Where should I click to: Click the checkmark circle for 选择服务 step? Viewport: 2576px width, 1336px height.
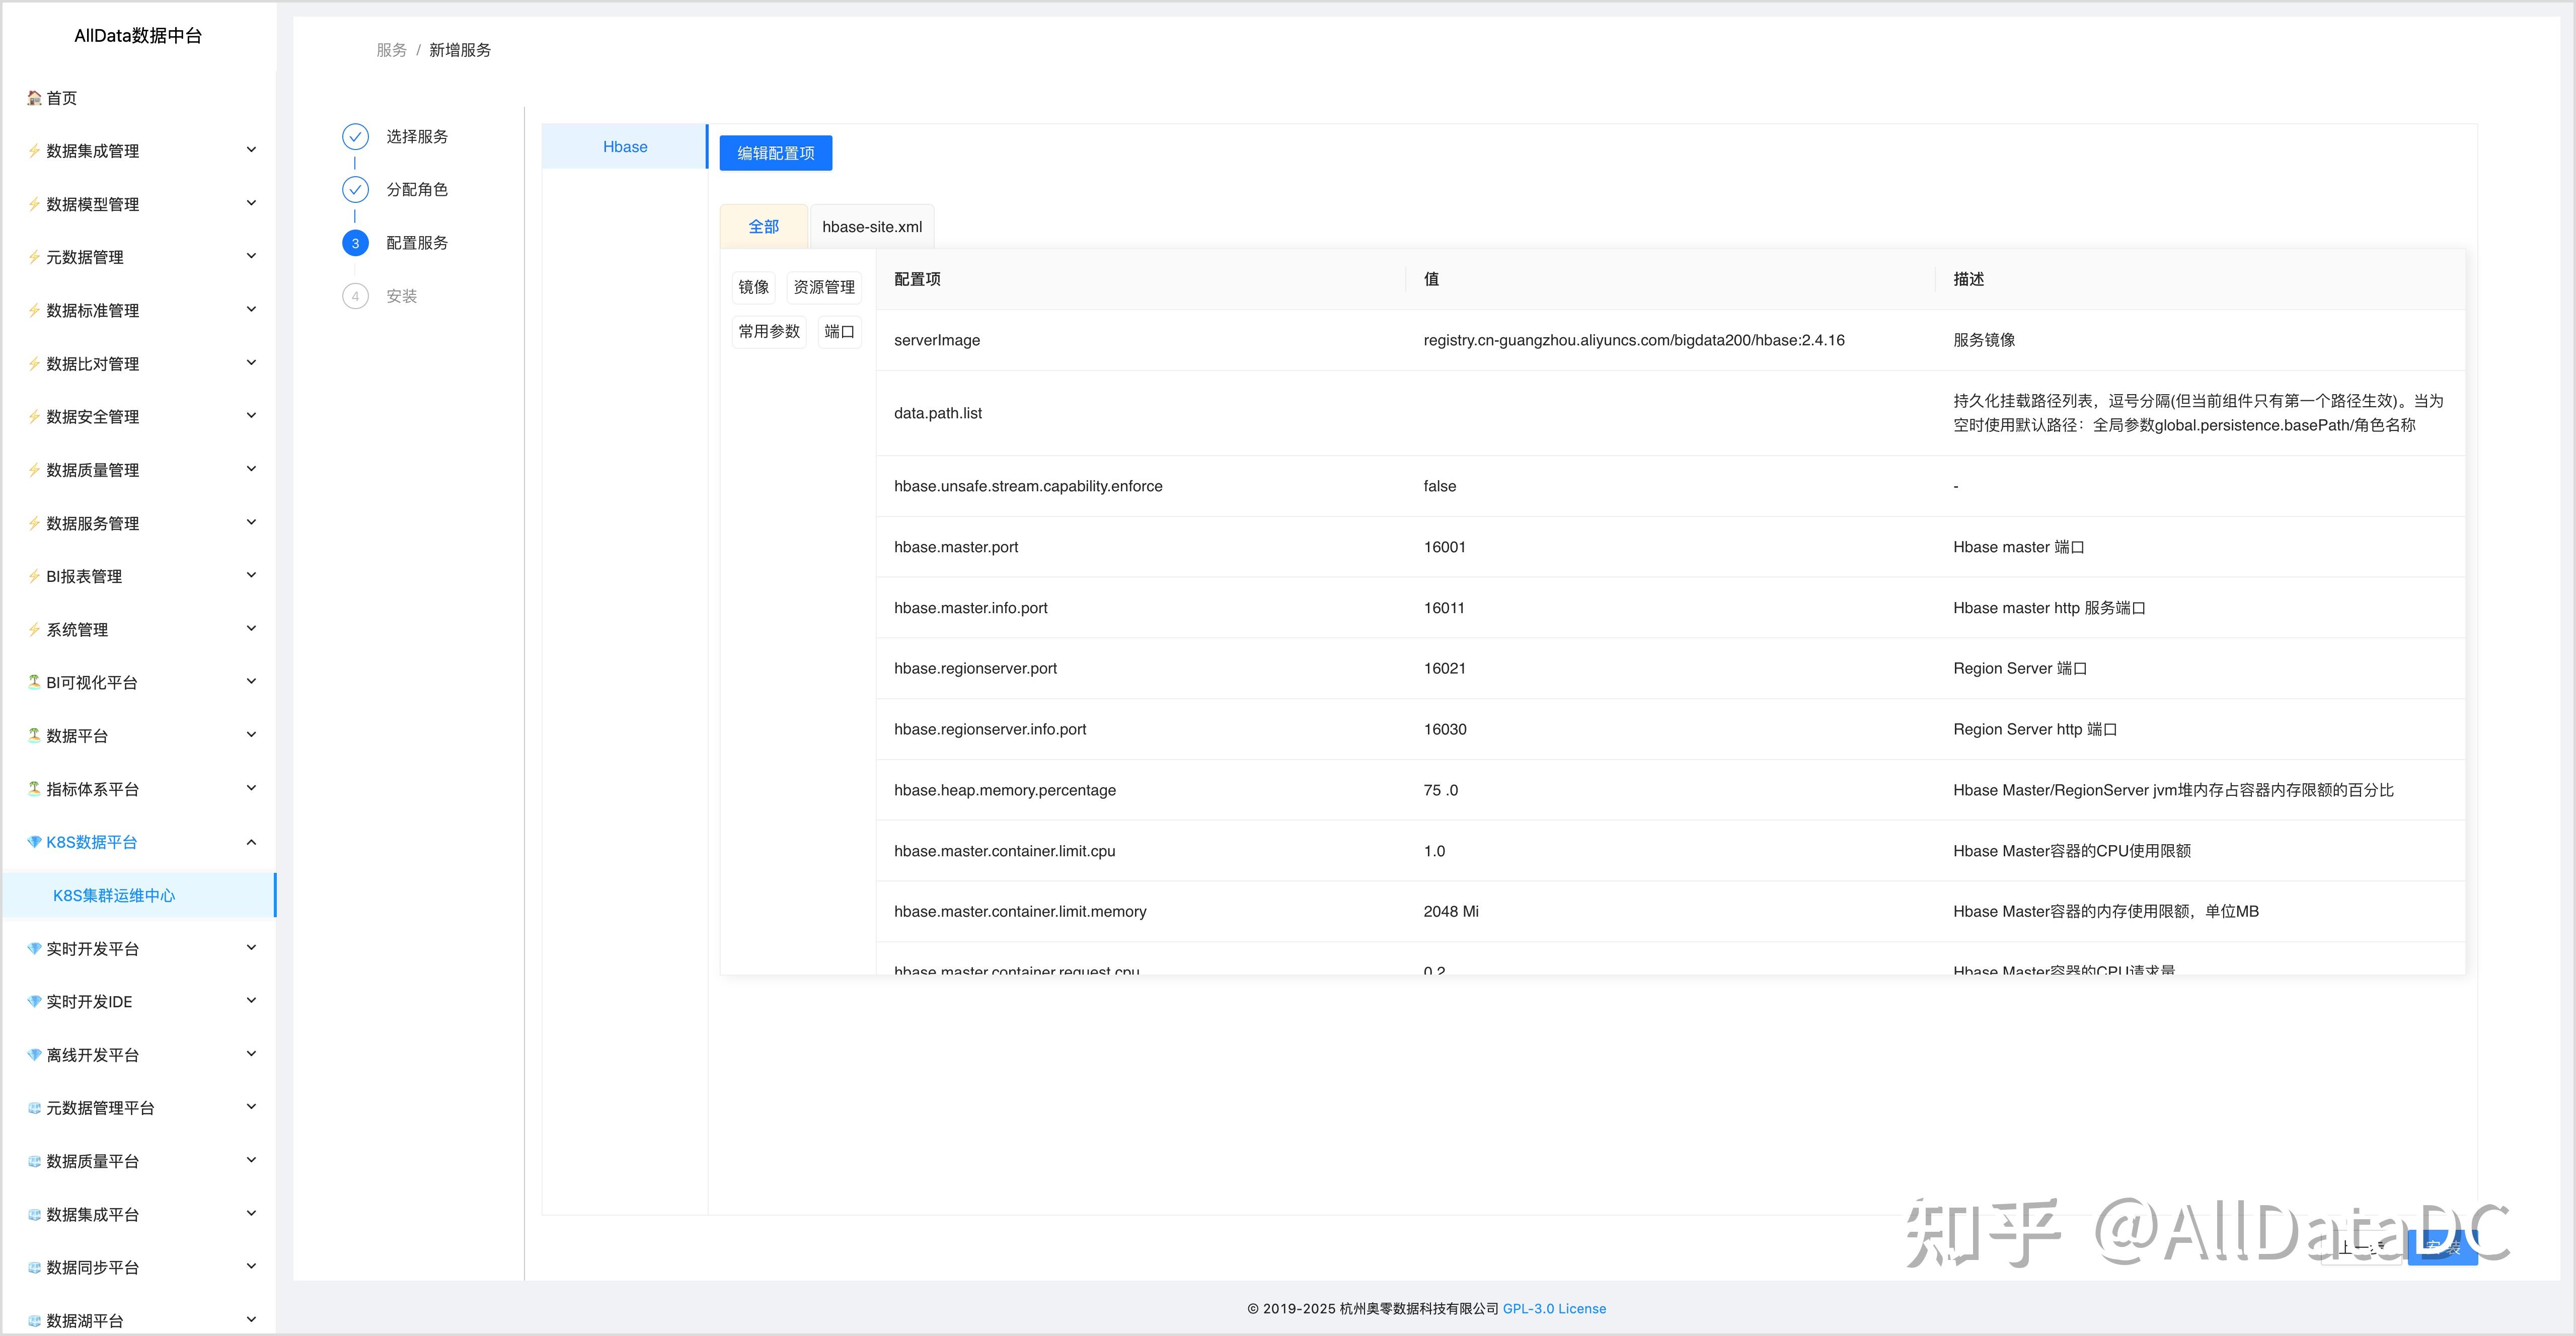pos(355,136)
